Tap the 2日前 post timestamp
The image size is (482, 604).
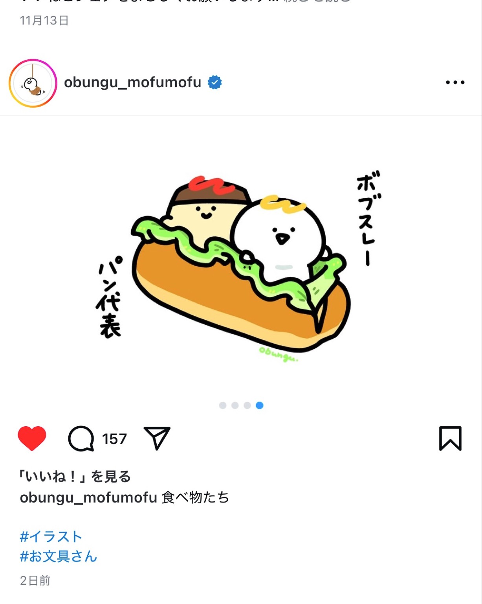[35, 581]
